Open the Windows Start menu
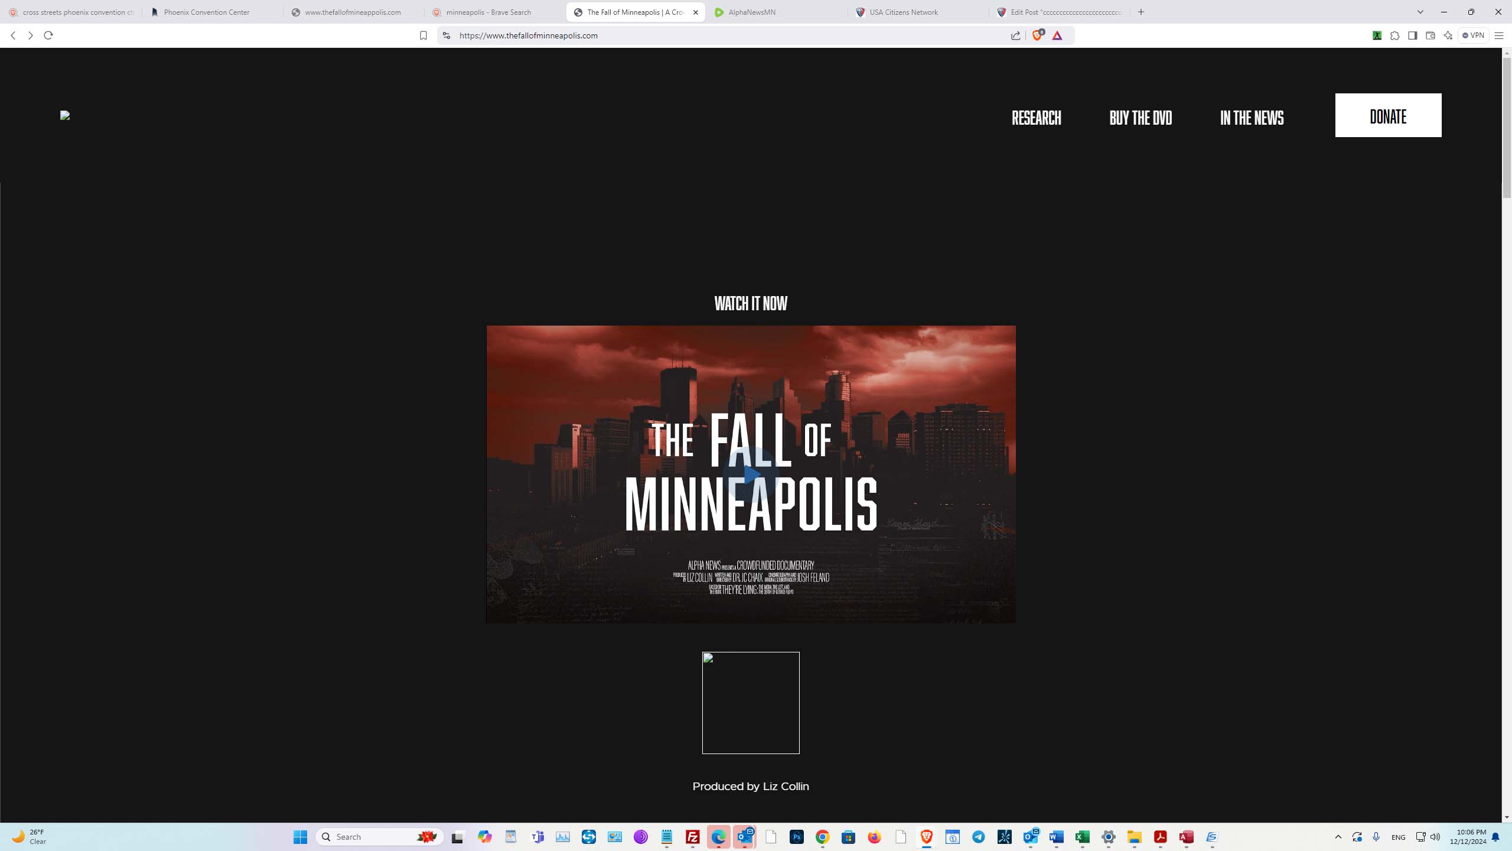The width and height of the screenshot is (1512, 851). 301,837
